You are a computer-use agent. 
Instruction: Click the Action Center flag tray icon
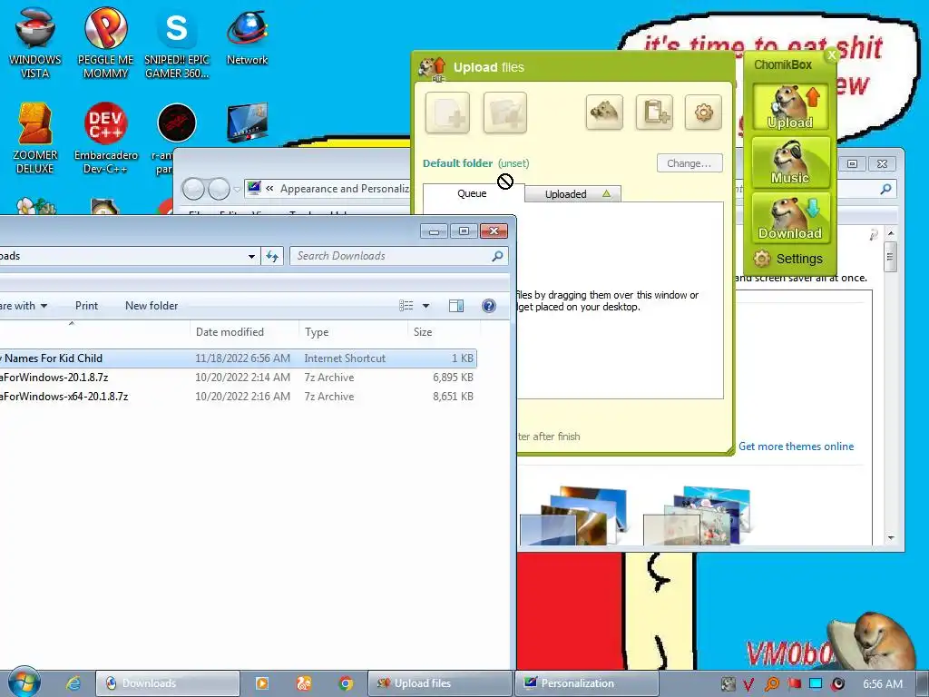tap(794, 684)
